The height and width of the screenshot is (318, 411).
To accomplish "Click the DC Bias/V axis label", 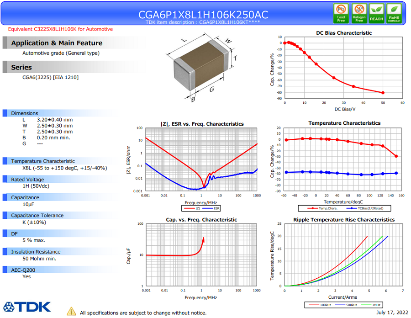I will 345,109.
